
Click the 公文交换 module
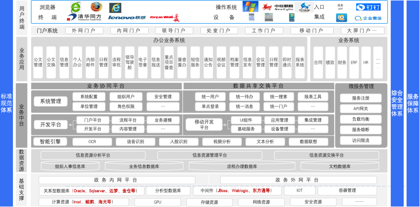pyautogui.click(x=51, y=62)
